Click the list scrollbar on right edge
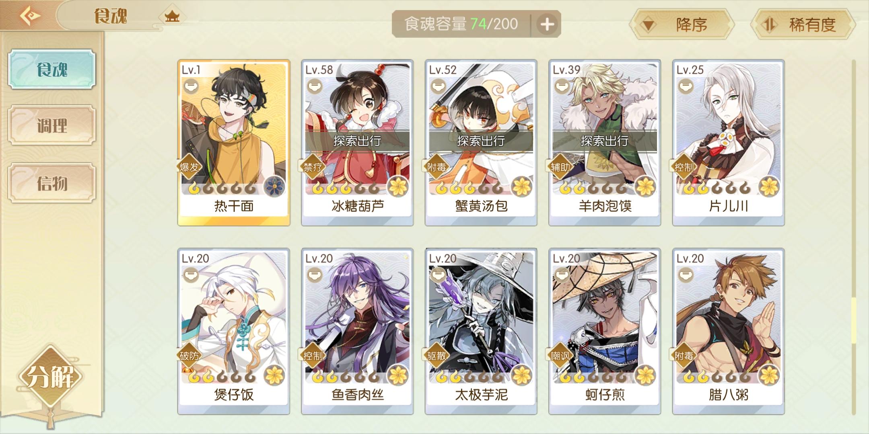This screenshot has height=434, width=869. (x=854, y=237)
